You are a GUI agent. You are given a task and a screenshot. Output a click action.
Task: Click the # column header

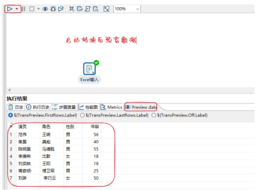pyautogui.click(x=11, y=127)
